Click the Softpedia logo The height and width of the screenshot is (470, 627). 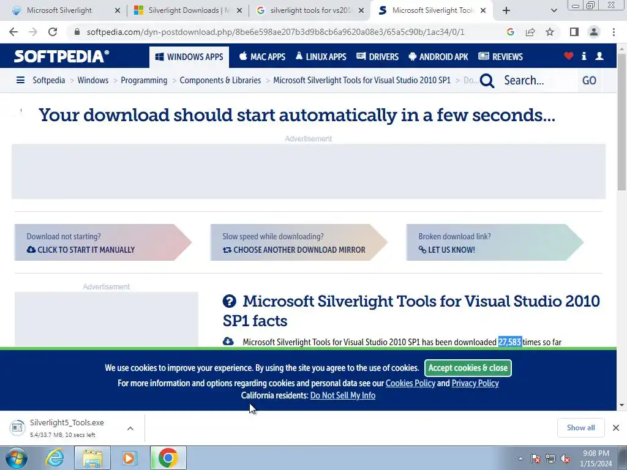coord(62,56)
